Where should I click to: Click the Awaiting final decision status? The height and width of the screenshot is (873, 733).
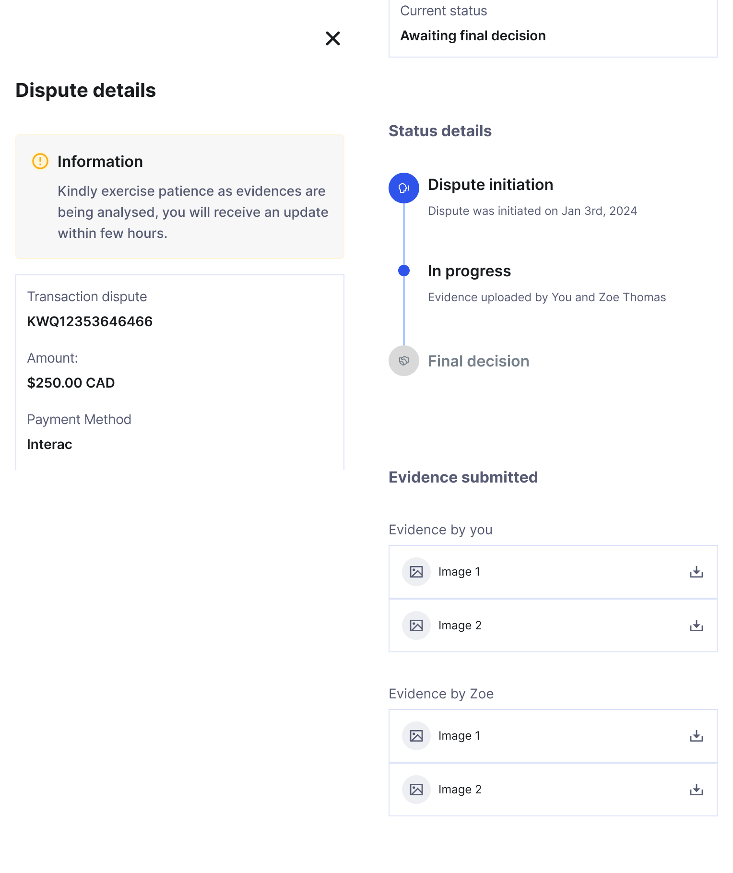pyautogui.click(x=473, y=36)
